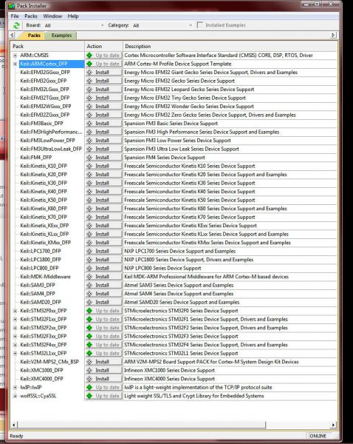Screen dimensions: 353x444
Task: Click install icon for Keil::MDK-Middleware
Action: tap(89, 277)
